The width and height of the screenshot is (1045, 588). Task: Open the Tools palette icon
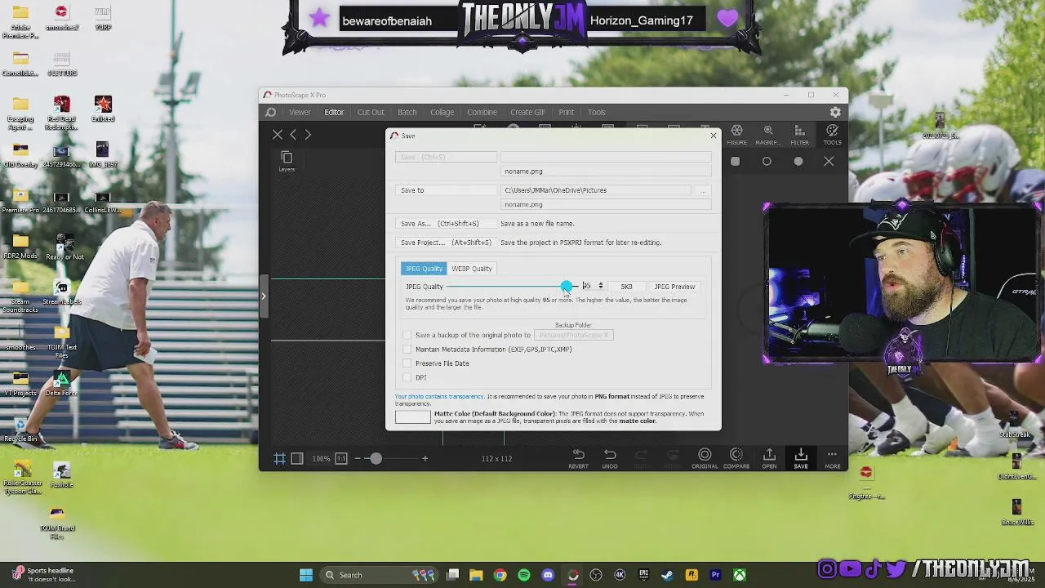(832, 135)
